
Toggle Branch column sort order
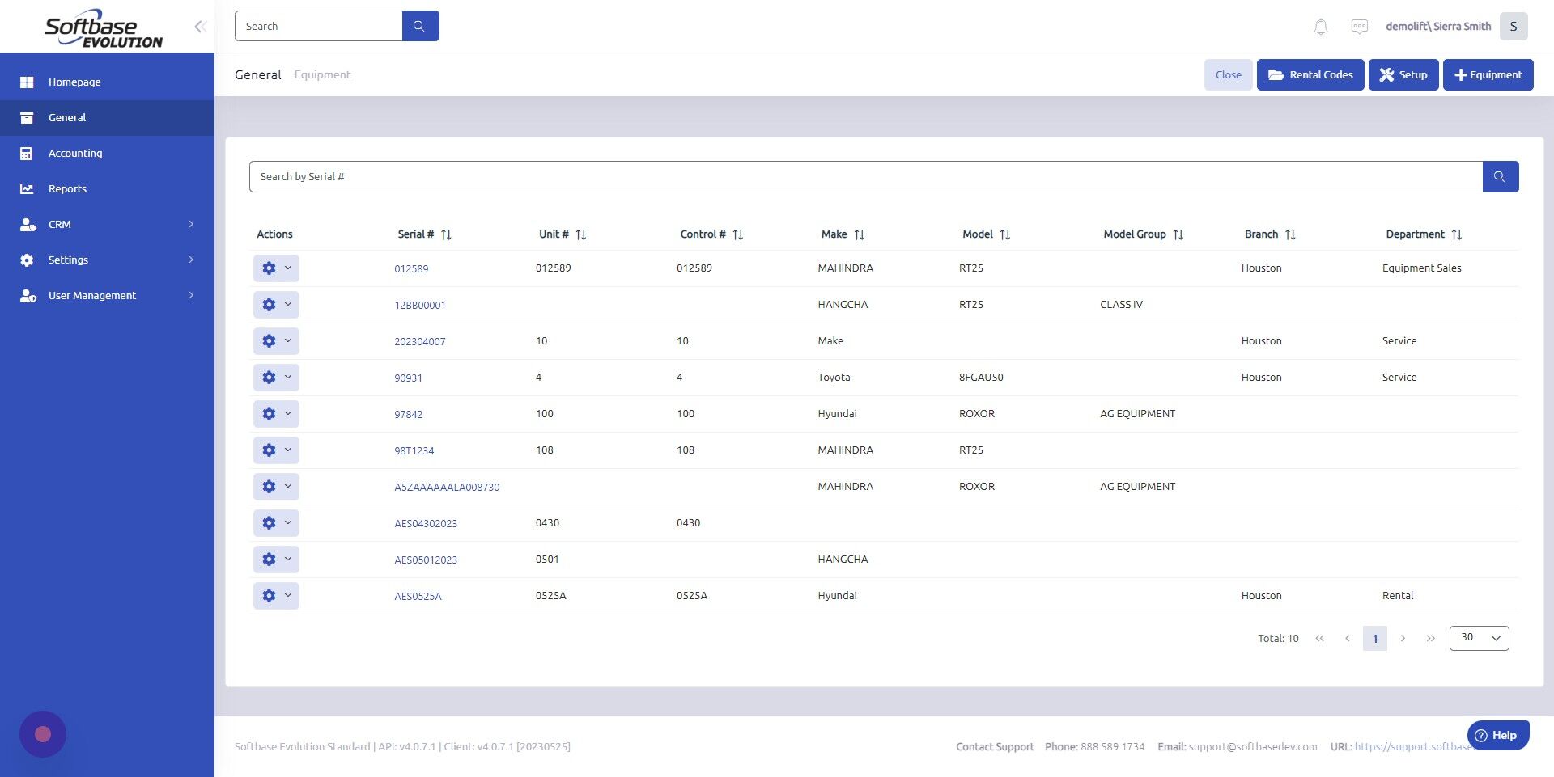[x=1291, y=234]
